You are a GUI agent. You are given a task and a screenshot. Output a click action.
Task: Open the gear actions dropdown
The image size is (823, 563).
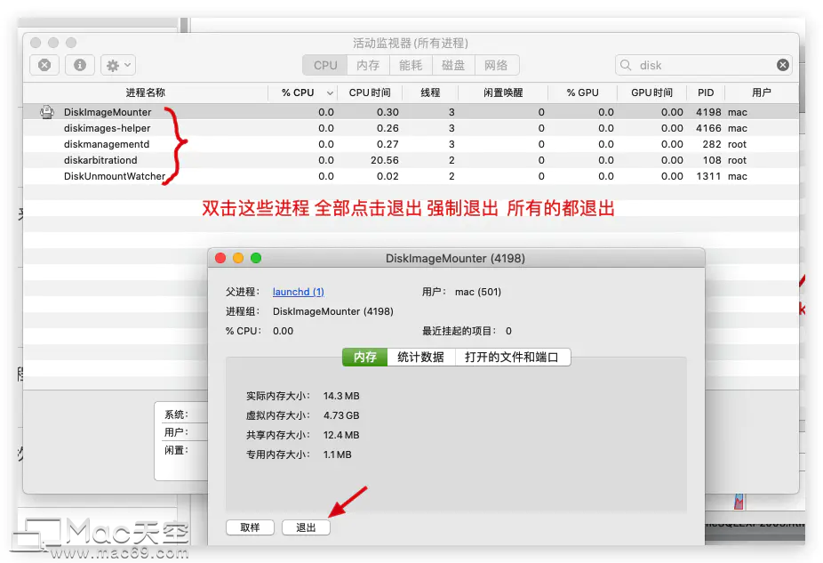(x=118, y=65)
